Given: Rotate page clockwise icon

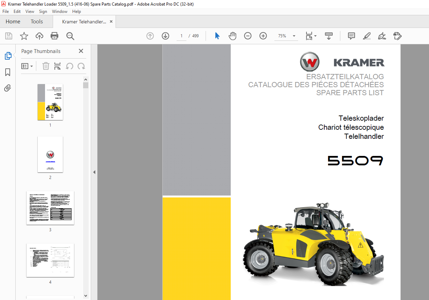Looking at the screenshot, I should pyautogui.click(x=81, y=66).
